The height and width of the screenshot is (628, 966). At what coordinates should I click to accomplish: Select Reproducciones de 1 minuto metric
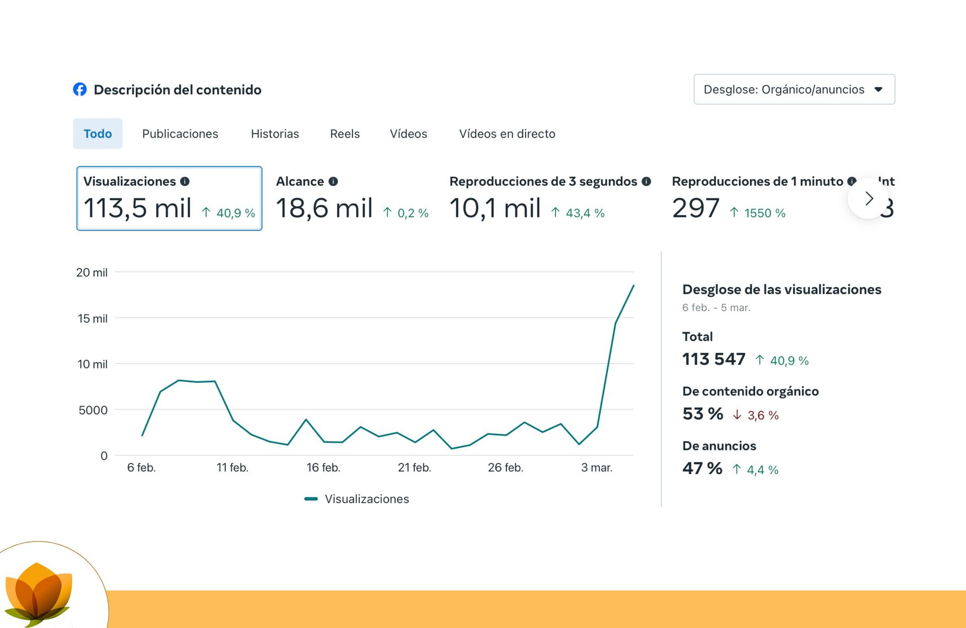pos(763,199)
